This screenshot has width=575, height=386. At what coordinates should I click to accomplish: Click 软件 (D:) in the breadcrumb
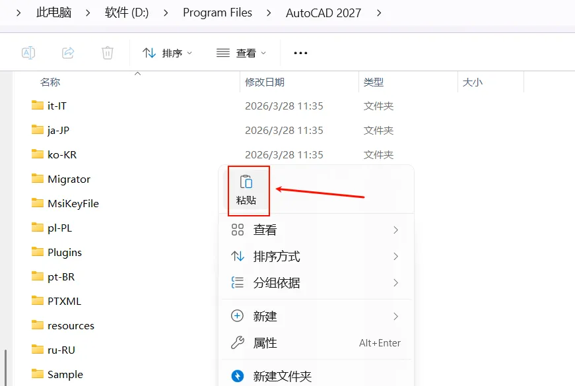click(x=127, y=13)
